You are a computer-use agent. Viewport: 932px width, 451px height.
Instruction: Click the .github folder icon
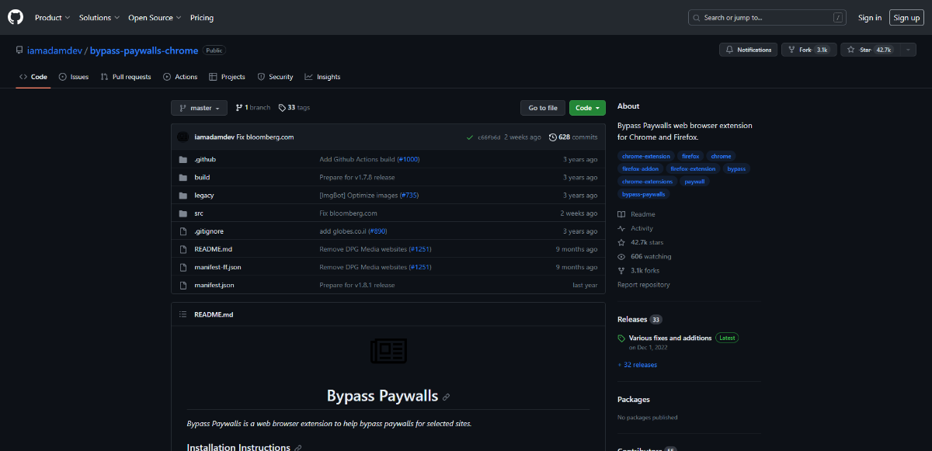183,159
